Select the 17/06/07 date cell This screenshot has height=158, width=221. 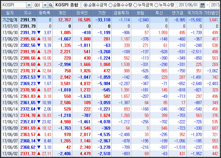10,141
